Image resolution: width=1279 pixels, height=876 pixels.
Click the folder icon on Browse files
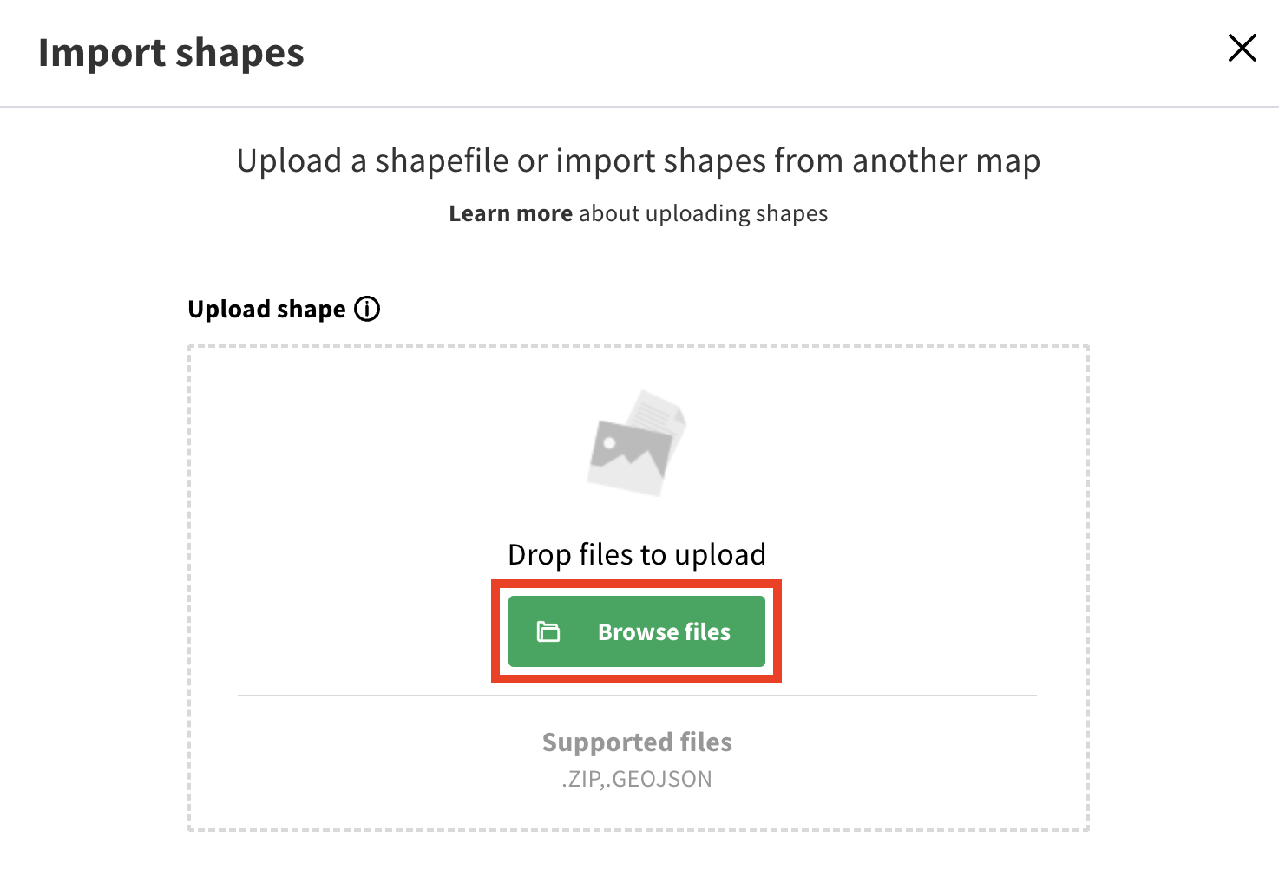click(548, 631)
